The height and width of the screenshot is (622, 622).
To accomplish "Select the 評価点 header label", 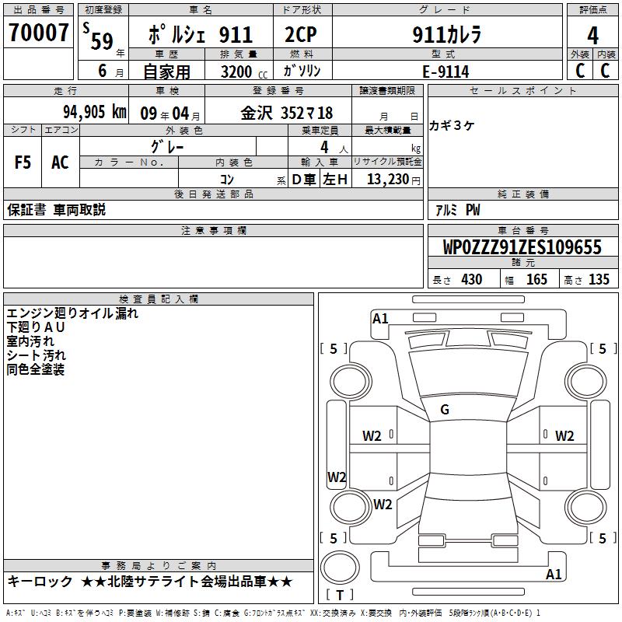I will pyautogui.click(x=592, y=10).
